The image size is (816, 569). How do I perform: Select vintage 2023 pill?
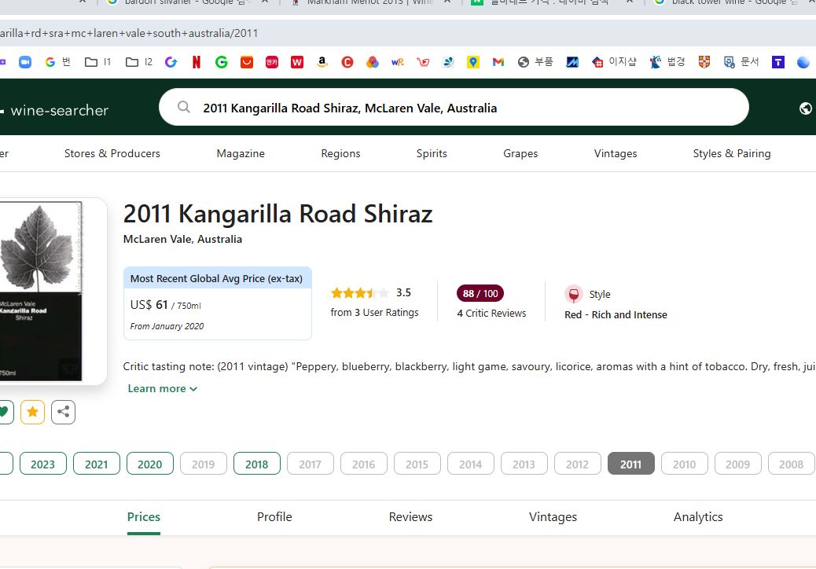coord(42,464)
